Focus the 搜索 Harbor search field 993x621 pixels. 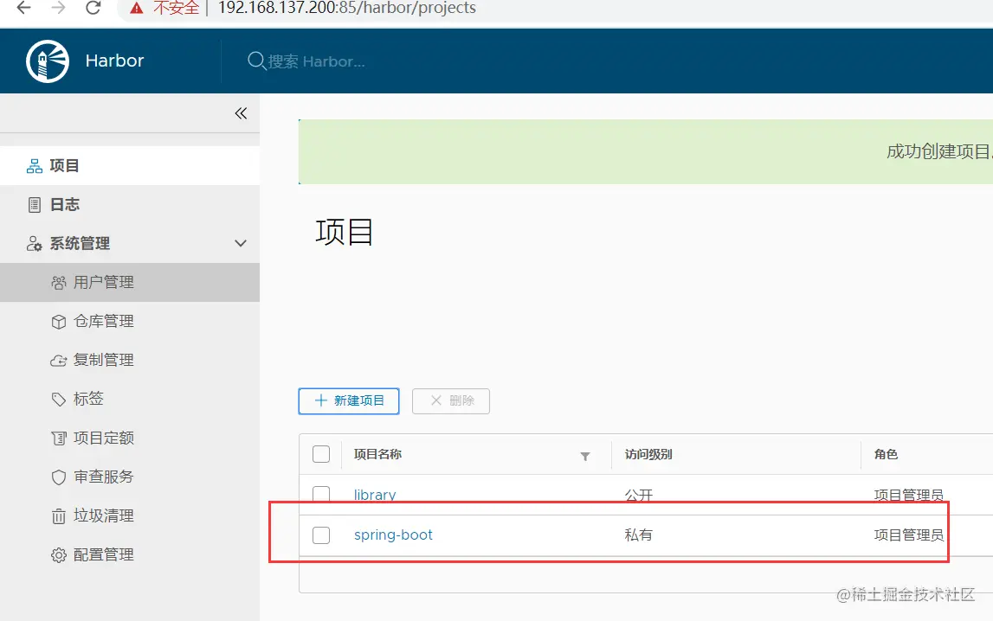[x=316, y=61]
